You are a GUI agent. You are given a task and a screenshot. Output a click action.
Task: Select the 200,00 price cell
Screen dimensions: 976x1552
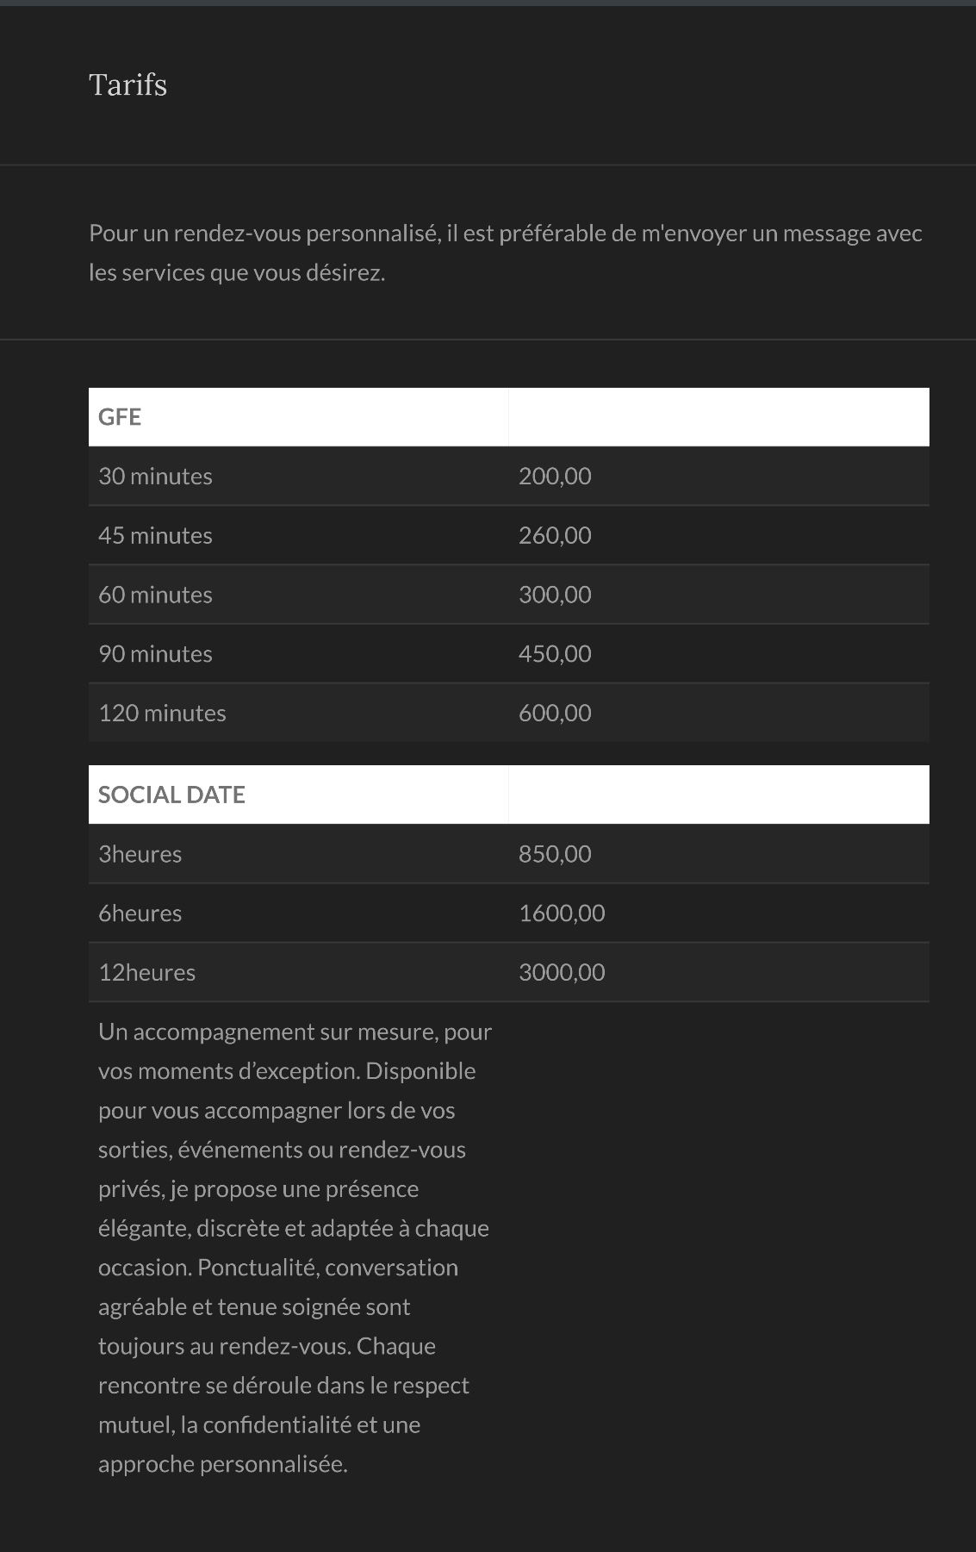[555, 477]
